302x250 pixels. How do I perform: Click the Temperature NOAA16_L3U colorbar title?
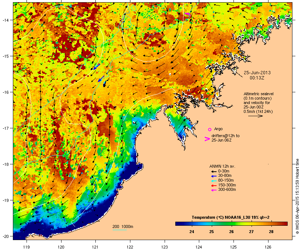(231, 217)
